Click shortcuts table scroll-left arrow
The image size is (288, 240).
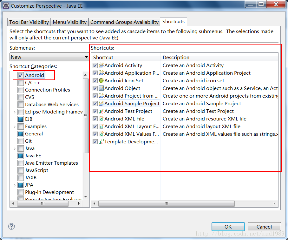point(95,203)
